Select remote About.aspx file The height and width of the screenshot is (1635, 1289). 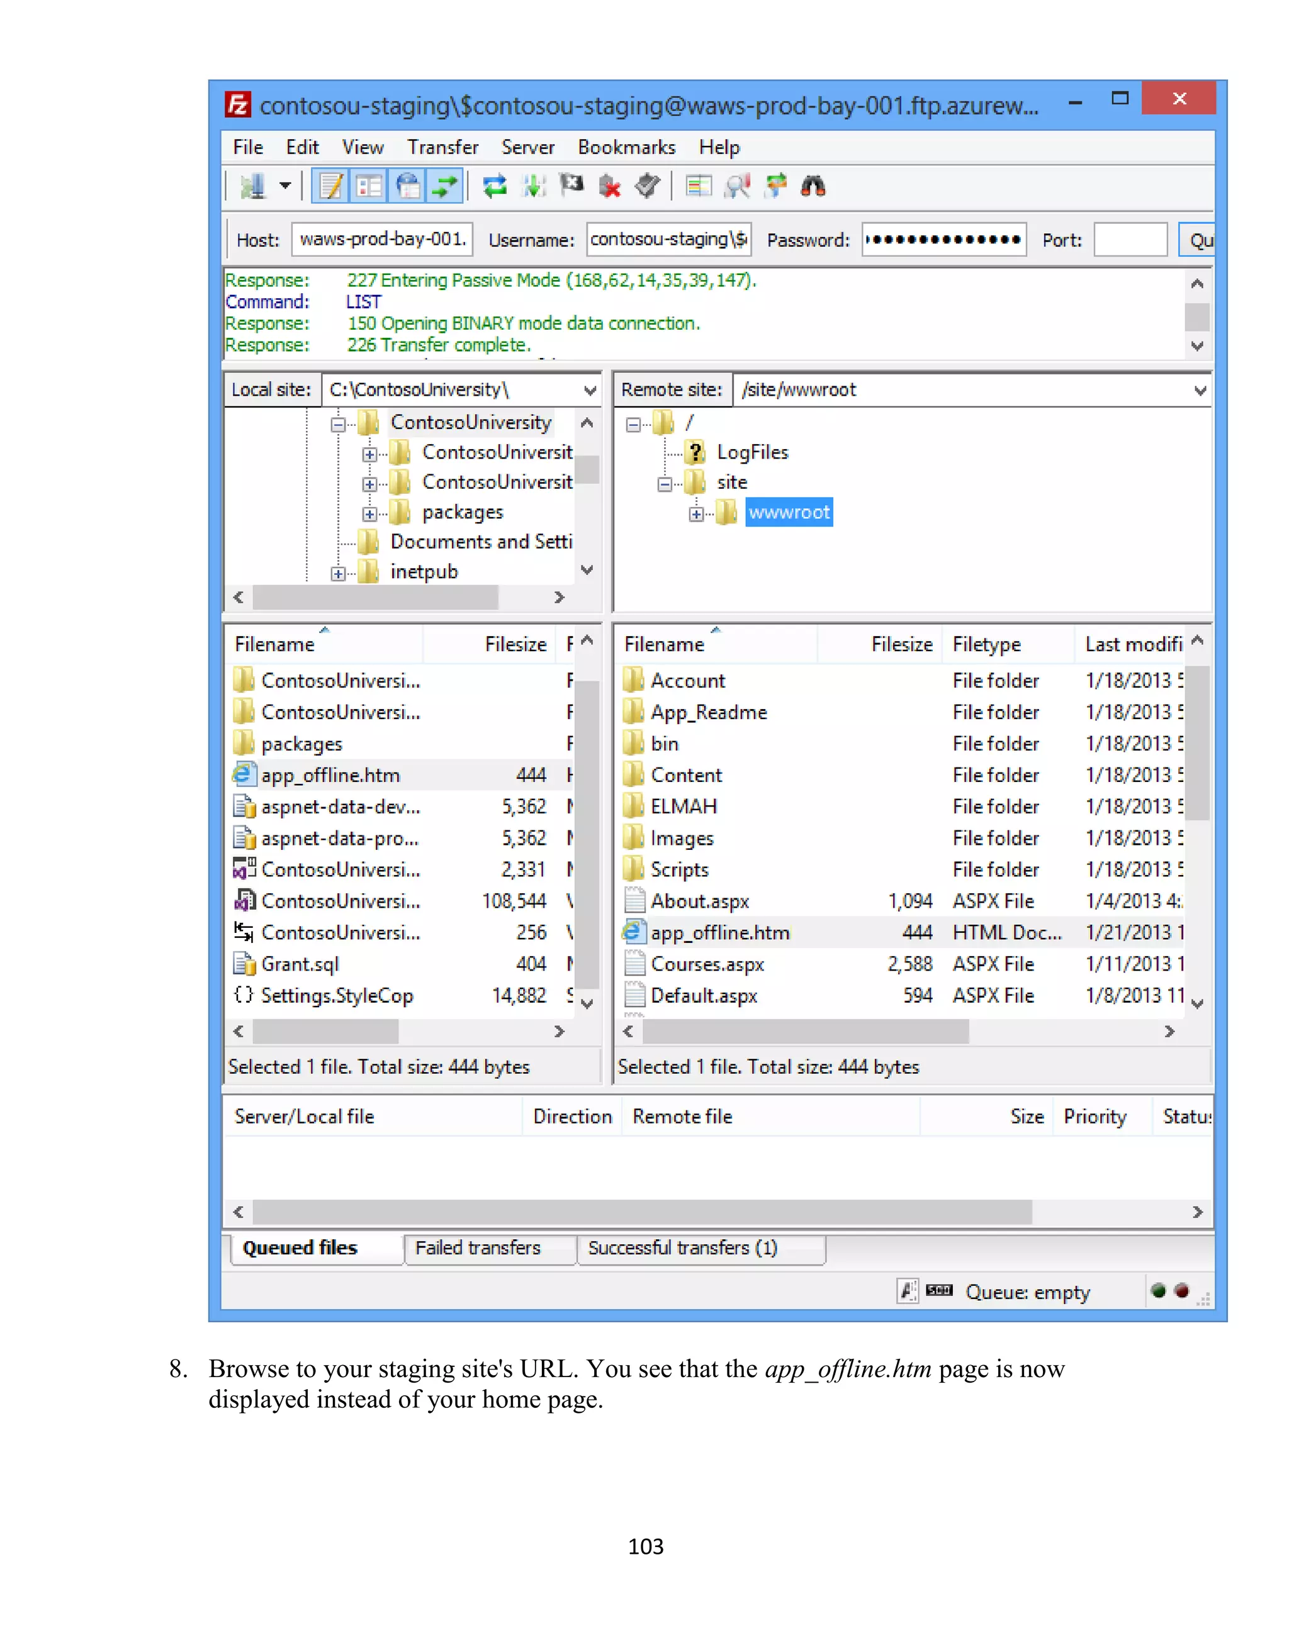[x=901, y=901]
